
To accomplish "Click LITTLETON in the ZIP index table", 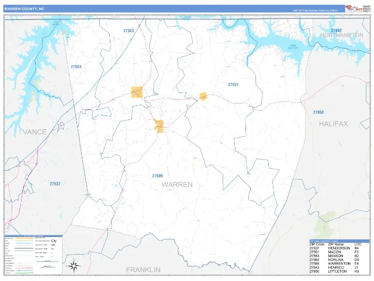I will 337,272.
